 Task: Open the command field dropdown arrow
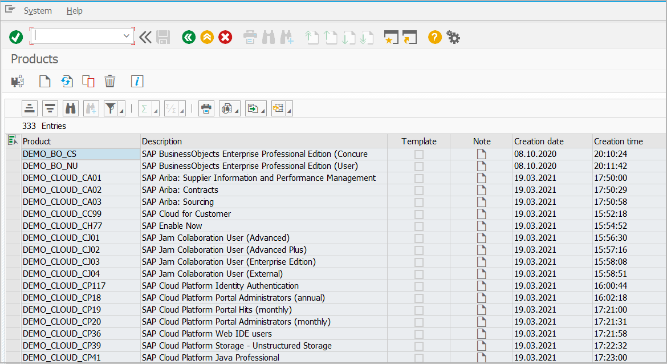pyautogui.click(x=127, y=36)
